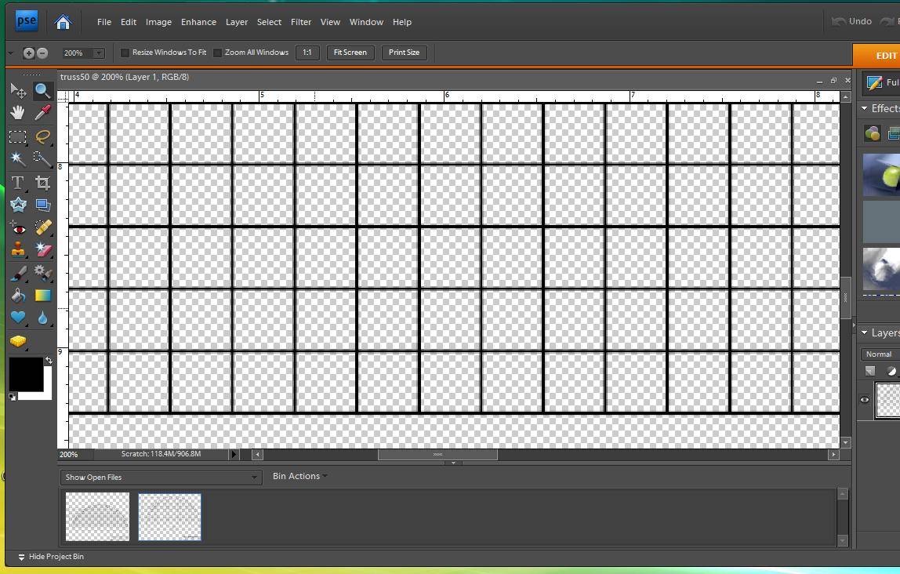
Task: Select the Red Eye Removal tool
Action: point(17,228)
